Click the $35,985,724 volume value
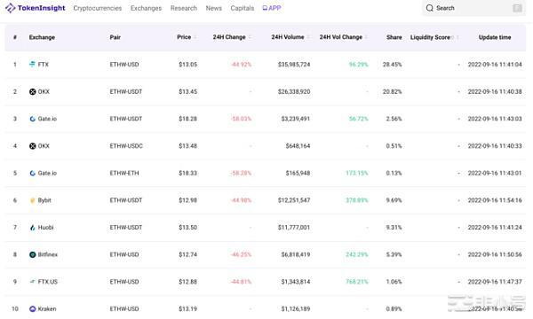The height and width of the screenshot is (319, 533). click(x=294, y=65)
